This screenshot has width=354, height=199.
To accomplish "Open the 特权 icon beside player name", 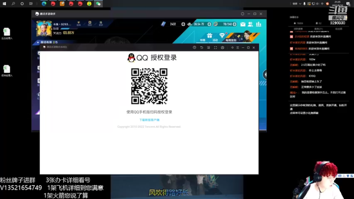I will pyautogui.click(x=90, y=23).
